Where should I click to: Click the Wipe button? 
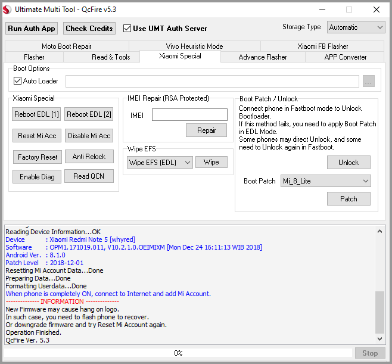click(x=211, y=162)
